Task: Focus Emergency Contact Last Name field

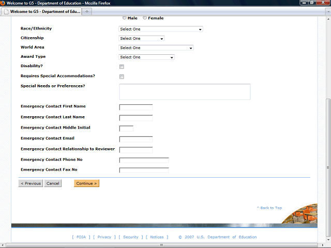Action: tap(136, 118)
